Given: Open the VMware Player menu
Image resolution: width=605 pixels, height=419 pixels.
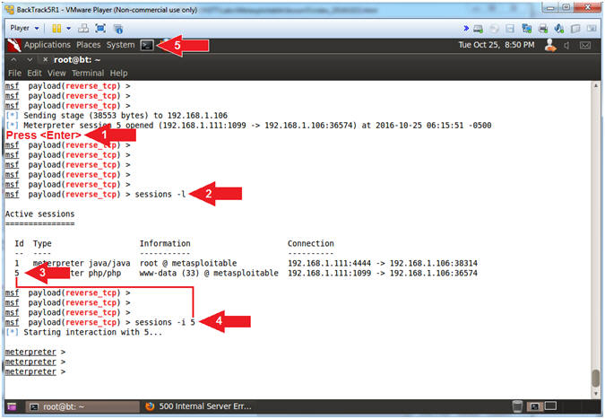Looking at the screenshot, I should pos(24,28).
